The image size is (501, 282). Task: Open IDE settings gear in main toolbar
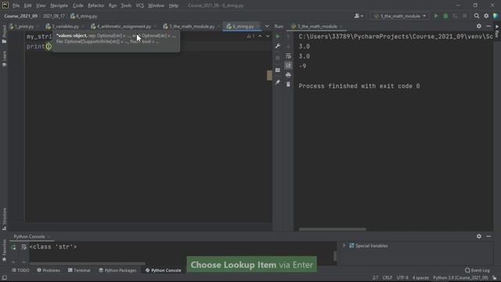(x=486, y=16)
